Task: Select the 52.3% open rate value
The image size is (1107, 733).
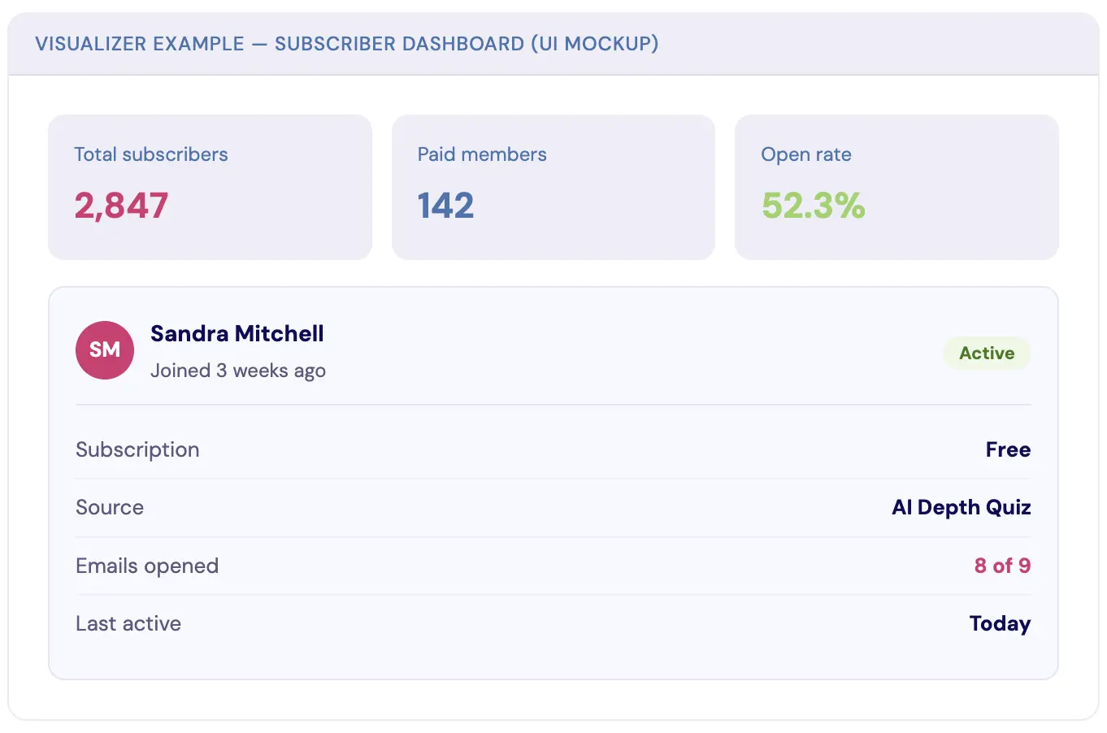Action: [x=813, y=206]
